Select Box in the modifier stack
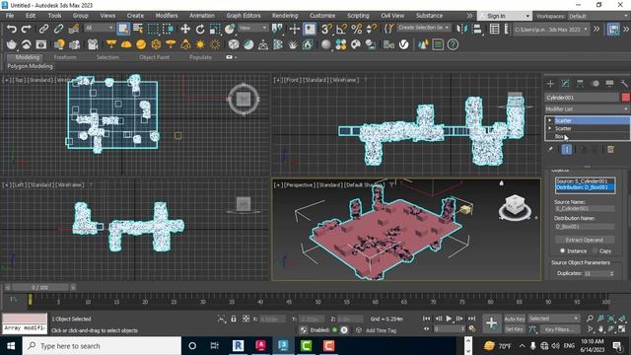The height and width of the screenshot is (355, 631). tap(559, 136)
